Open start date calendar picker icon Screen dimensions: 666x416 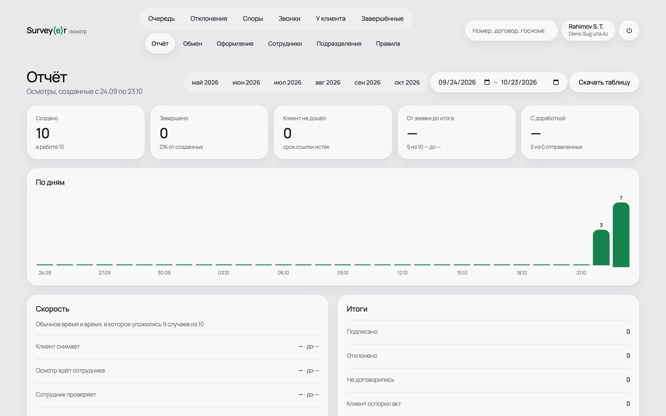pos(487,82)
